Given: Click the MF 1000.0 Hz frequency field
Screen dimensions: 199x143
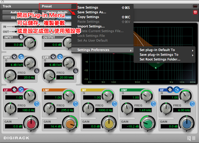Looking at the screenshot, I should tap(104, 110).
